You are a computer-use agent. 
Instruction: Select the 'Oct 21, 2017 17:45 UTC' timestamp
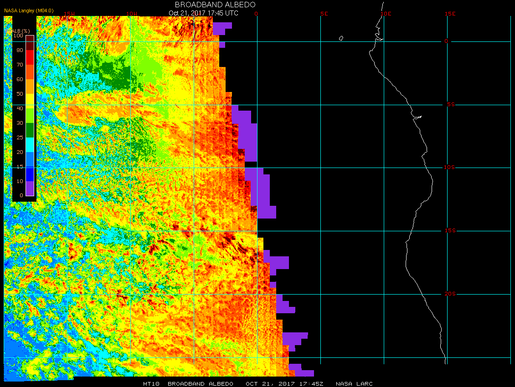click(x=203, y=13)
